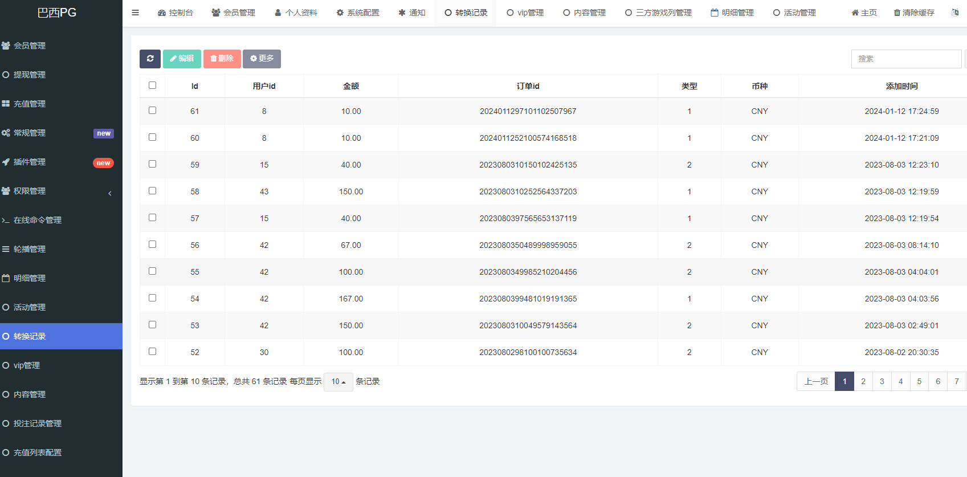967x477 pixels.
Task: Click the refresh icon button
Action: (150, 59)
